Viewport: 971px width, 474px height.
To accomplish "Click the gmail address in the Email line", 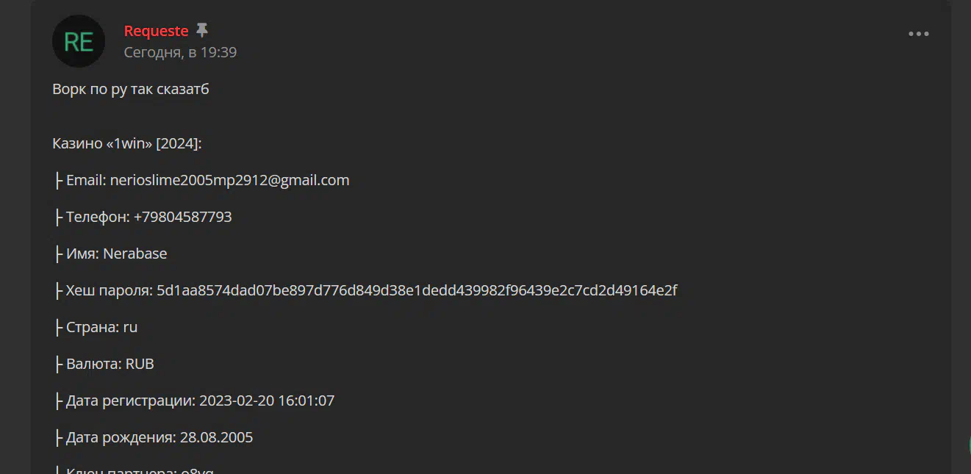I will (229, 180).
